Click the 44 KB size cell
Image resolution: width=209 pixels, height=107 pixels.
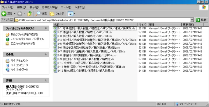click(x=142, y=40)
